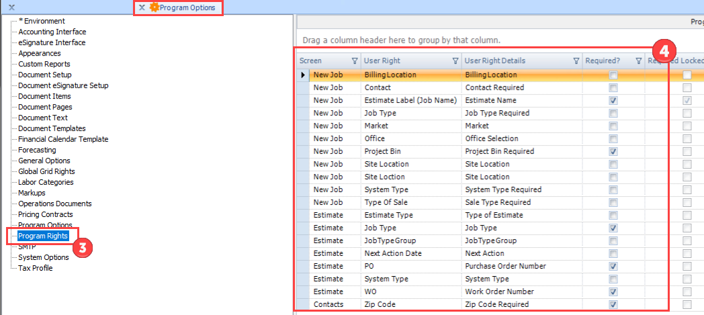Uncheck Required for Contacts Zip Code

tap(613, 304)
